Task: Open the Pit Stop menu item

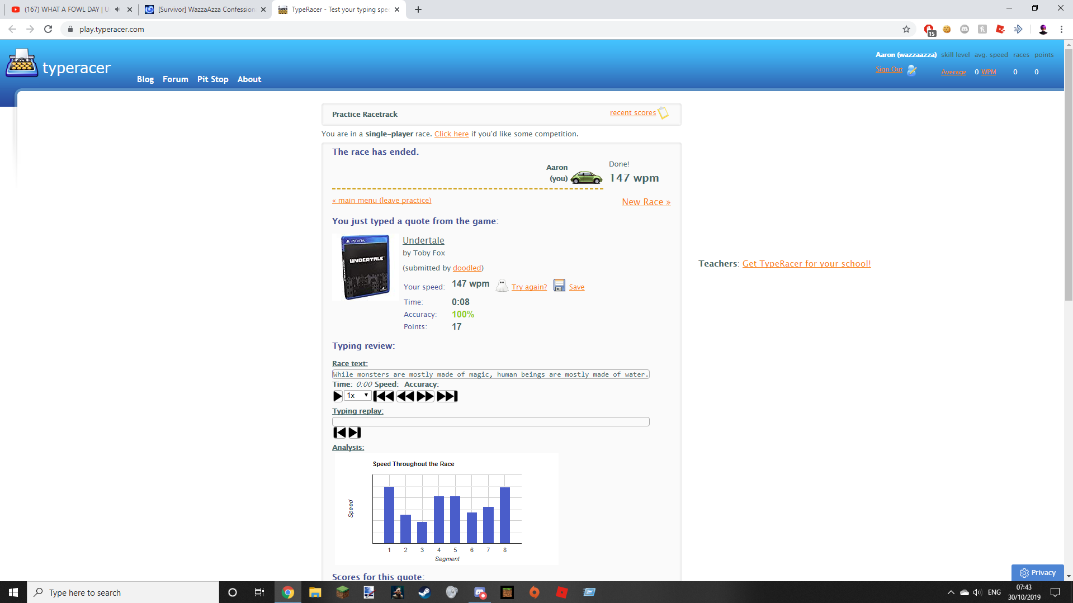Action: [213, 79]
